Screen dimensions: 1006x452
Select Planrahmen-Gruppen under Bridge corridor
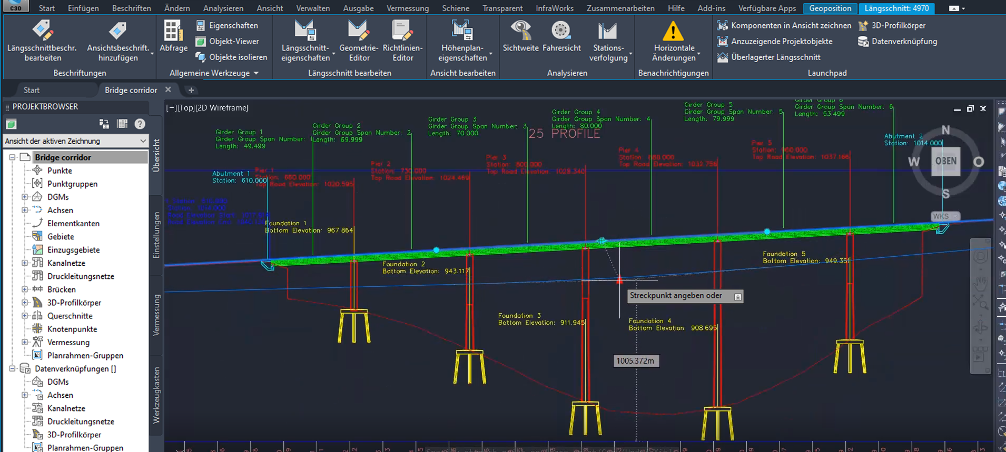[x=85, y=355]
